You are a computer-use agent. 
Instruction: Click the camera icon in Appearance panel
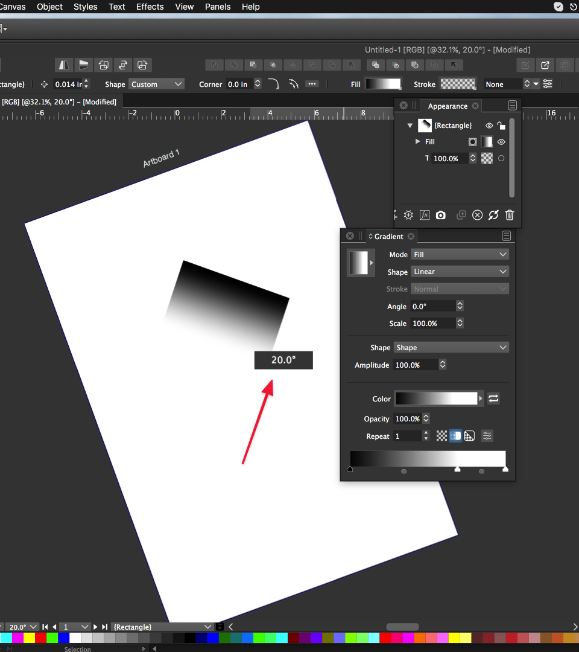click(441, 215)
